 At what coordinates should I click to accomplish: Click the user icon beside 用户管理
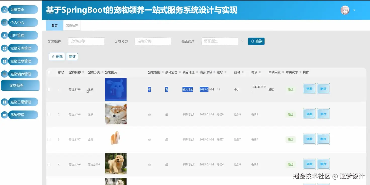pyautogui.click(x=5, y=35)
